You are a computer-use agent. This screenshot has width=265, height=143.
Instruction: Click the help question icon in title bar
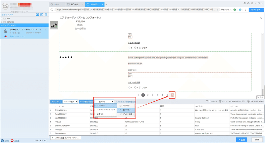248,3
